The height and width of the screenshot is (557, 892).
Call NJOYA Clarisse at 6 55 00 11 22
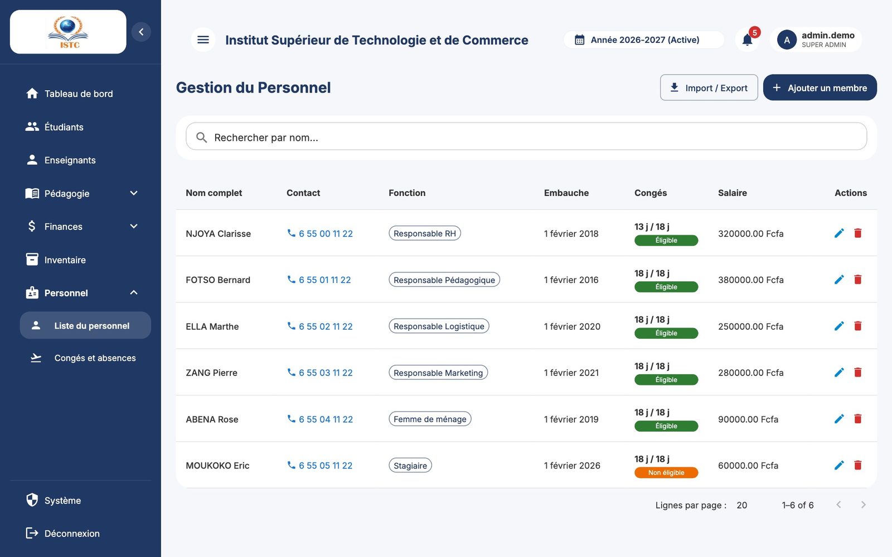320,233
